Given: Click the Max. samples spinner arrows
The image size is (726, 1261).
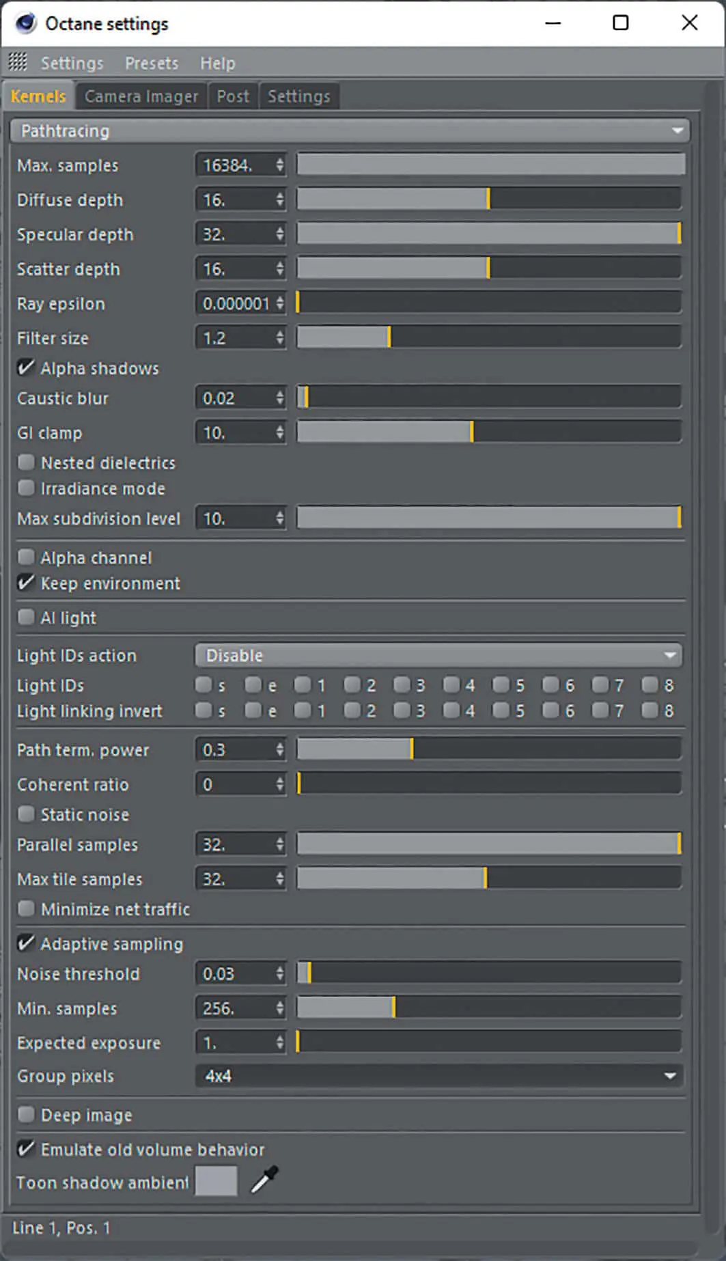Looking at the screenshot, I should tap(279, 165).
